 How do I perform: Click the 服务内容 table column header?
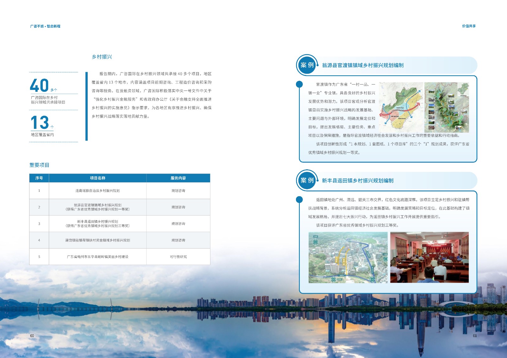coord(178,178)
